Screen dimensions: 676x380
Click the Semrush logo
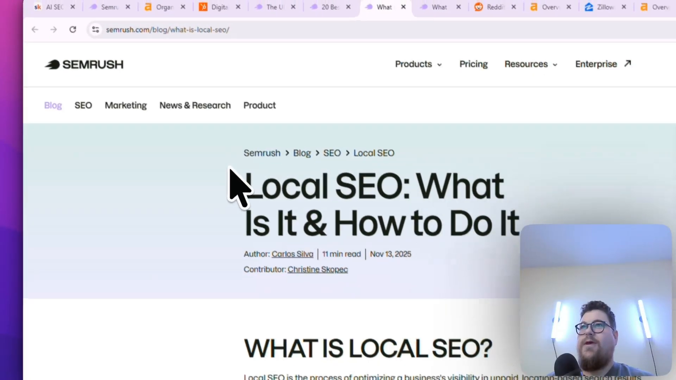click(83, 64)
